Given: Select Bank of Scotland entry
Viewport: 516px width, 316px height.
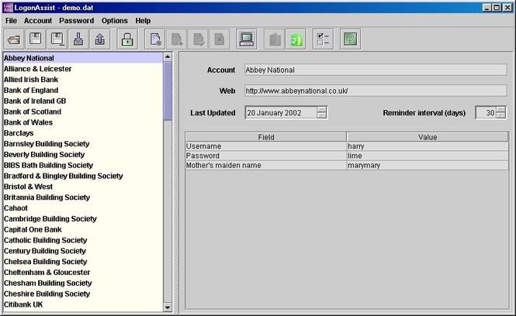Looking at the screenshot, I should coord(83,112).
